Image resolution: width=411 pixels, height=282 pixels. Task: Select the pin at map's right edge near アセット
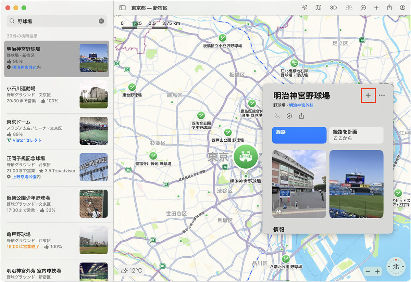(398, 193)
